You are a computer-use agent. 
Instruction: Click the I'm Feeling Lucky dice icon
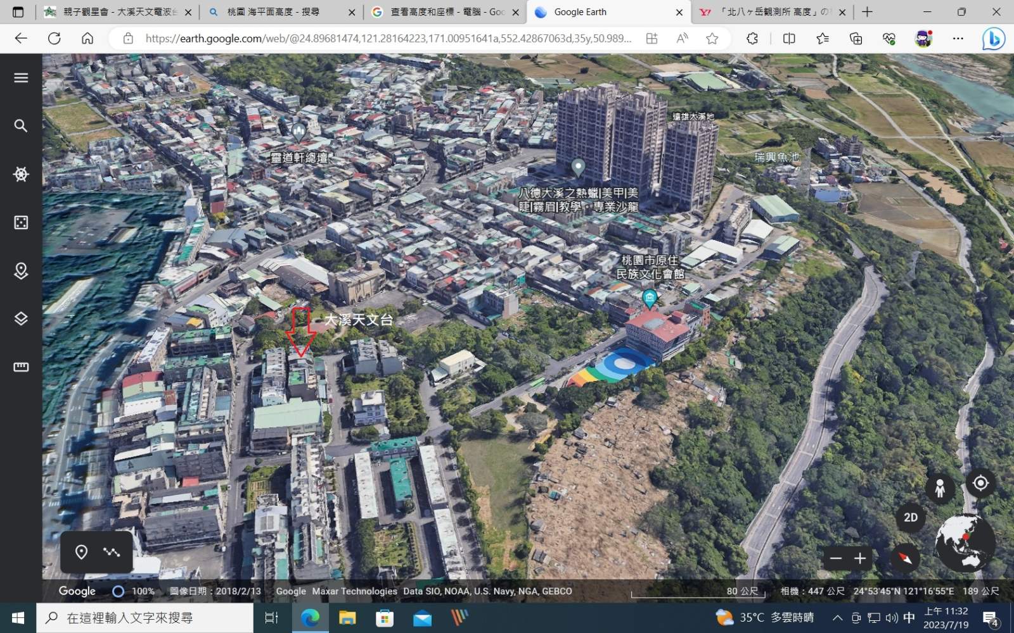click(x=21, y=222)
